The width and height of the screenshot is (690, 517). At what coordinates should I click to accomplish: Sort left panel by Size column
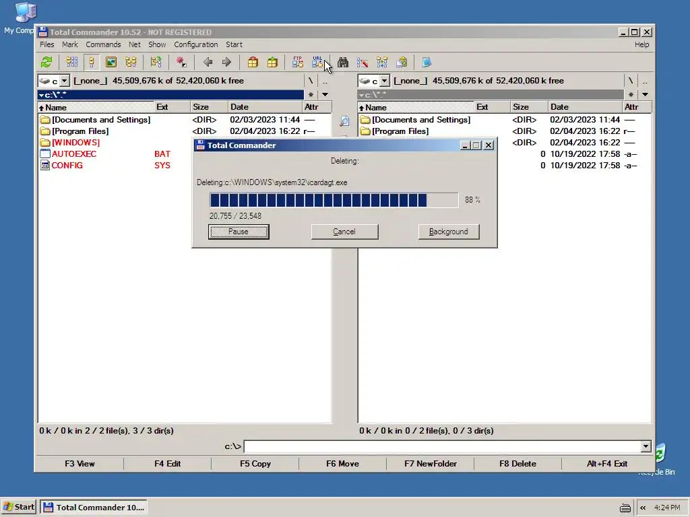coord(209,107)
